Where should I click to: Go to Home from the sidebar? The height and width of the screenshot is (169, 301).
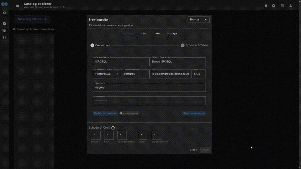pyautogui.click(x=4, y=13)
